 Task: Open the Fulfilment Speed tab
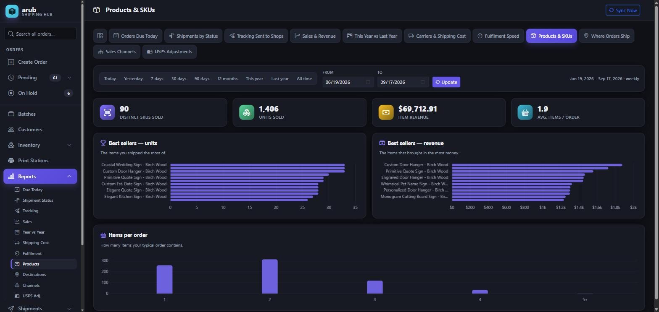pos(498,36)
